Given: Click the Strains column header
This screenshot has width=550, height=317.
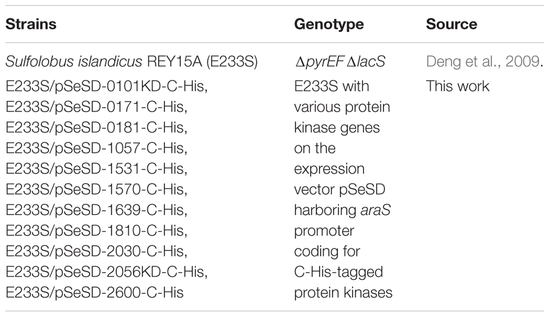Looking at the screenshot, I should pyautogui.click(x=31, y=24).
